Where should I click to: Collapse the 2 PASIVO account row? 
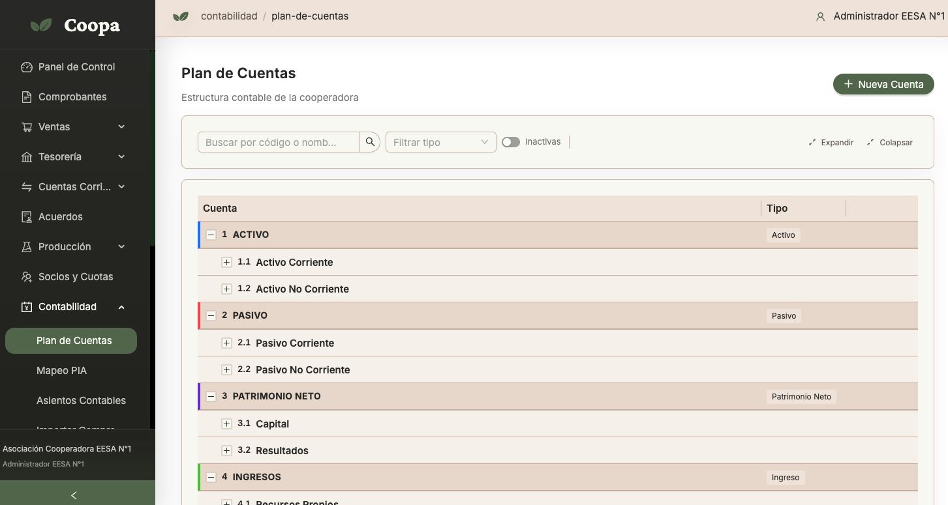pos(211,315)
